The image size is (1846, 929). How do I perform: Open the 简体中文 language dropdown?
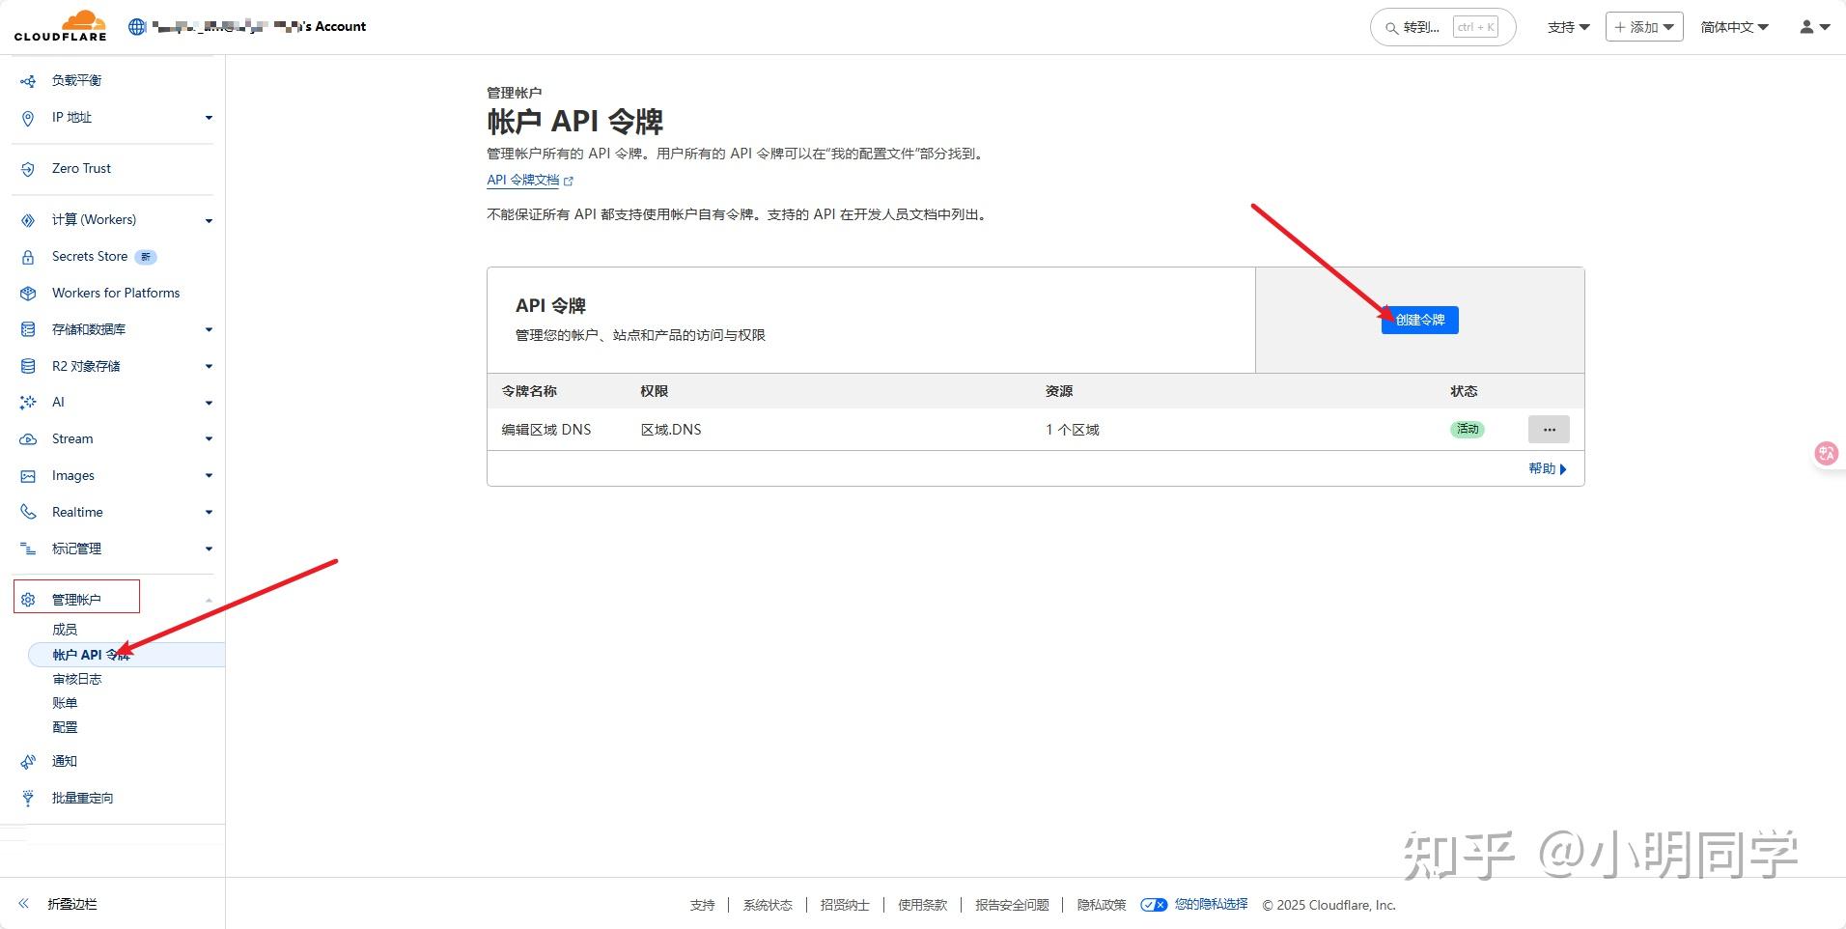(x=1732, y=26)
